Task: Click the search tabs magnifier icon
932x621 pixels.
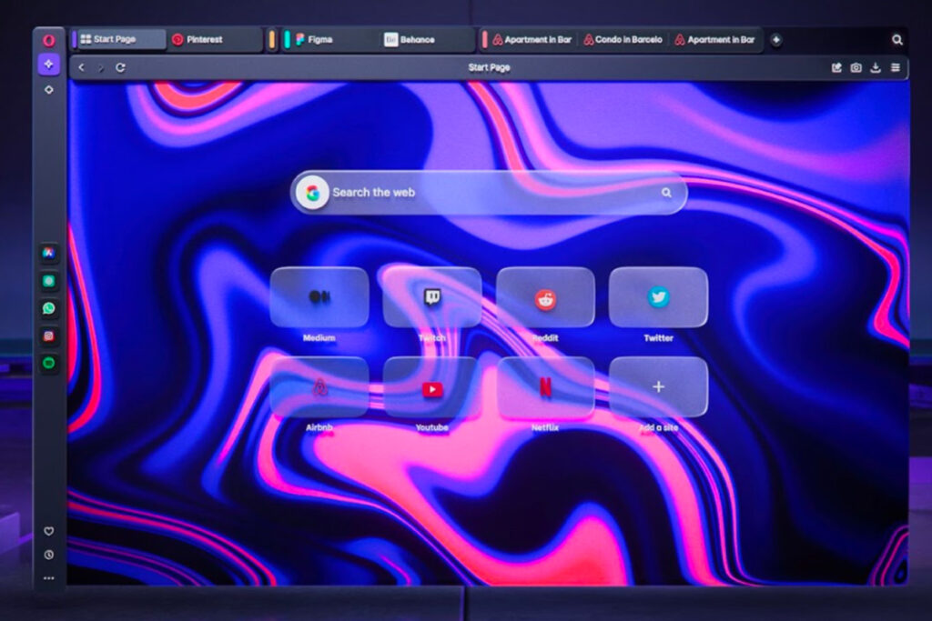Action: click(897, 40)
